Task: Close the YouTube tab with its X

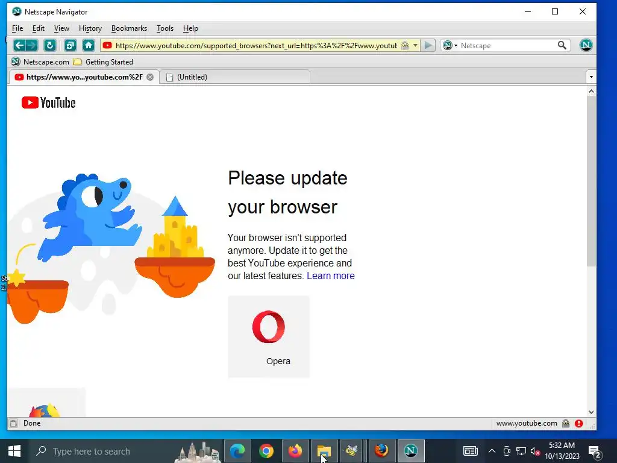Action: (150, 77)
